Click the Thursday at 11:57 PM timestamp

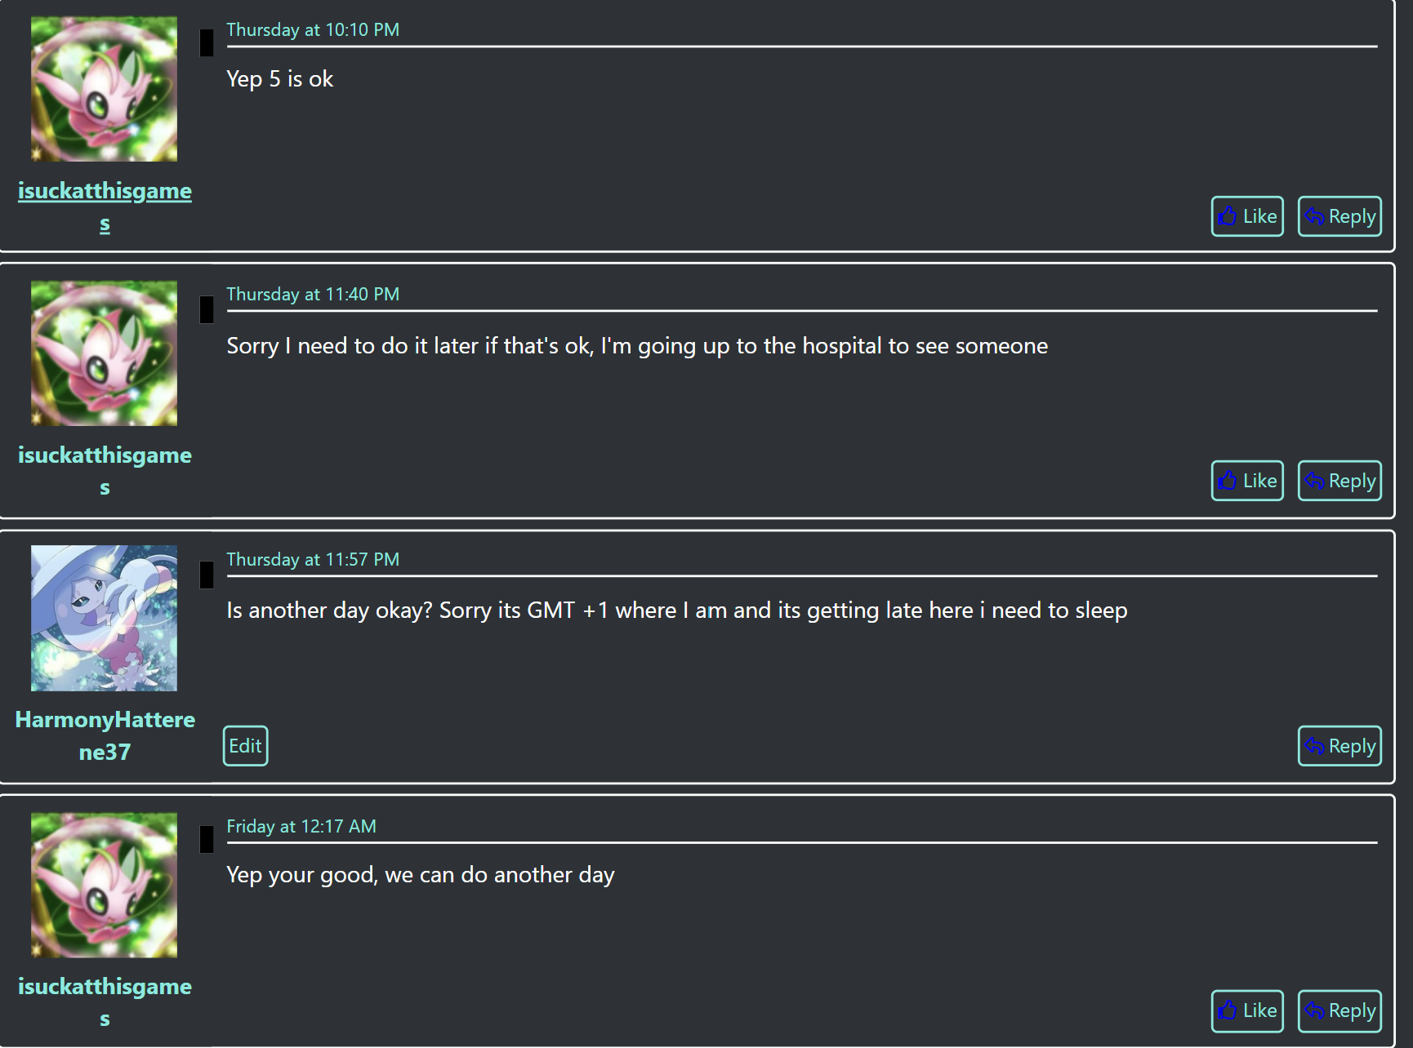coord(313,560)
